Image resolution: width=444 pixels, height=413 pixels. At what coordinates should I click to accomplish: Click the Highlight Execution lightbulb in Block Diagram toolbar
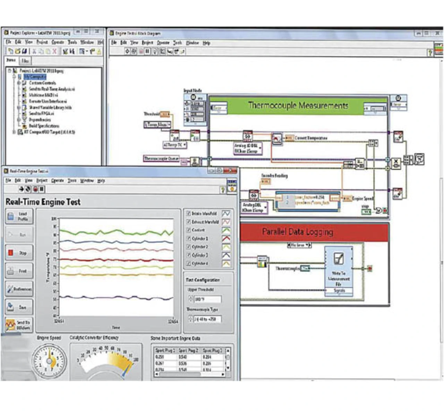pyautogui.click(x=155, y=51)
